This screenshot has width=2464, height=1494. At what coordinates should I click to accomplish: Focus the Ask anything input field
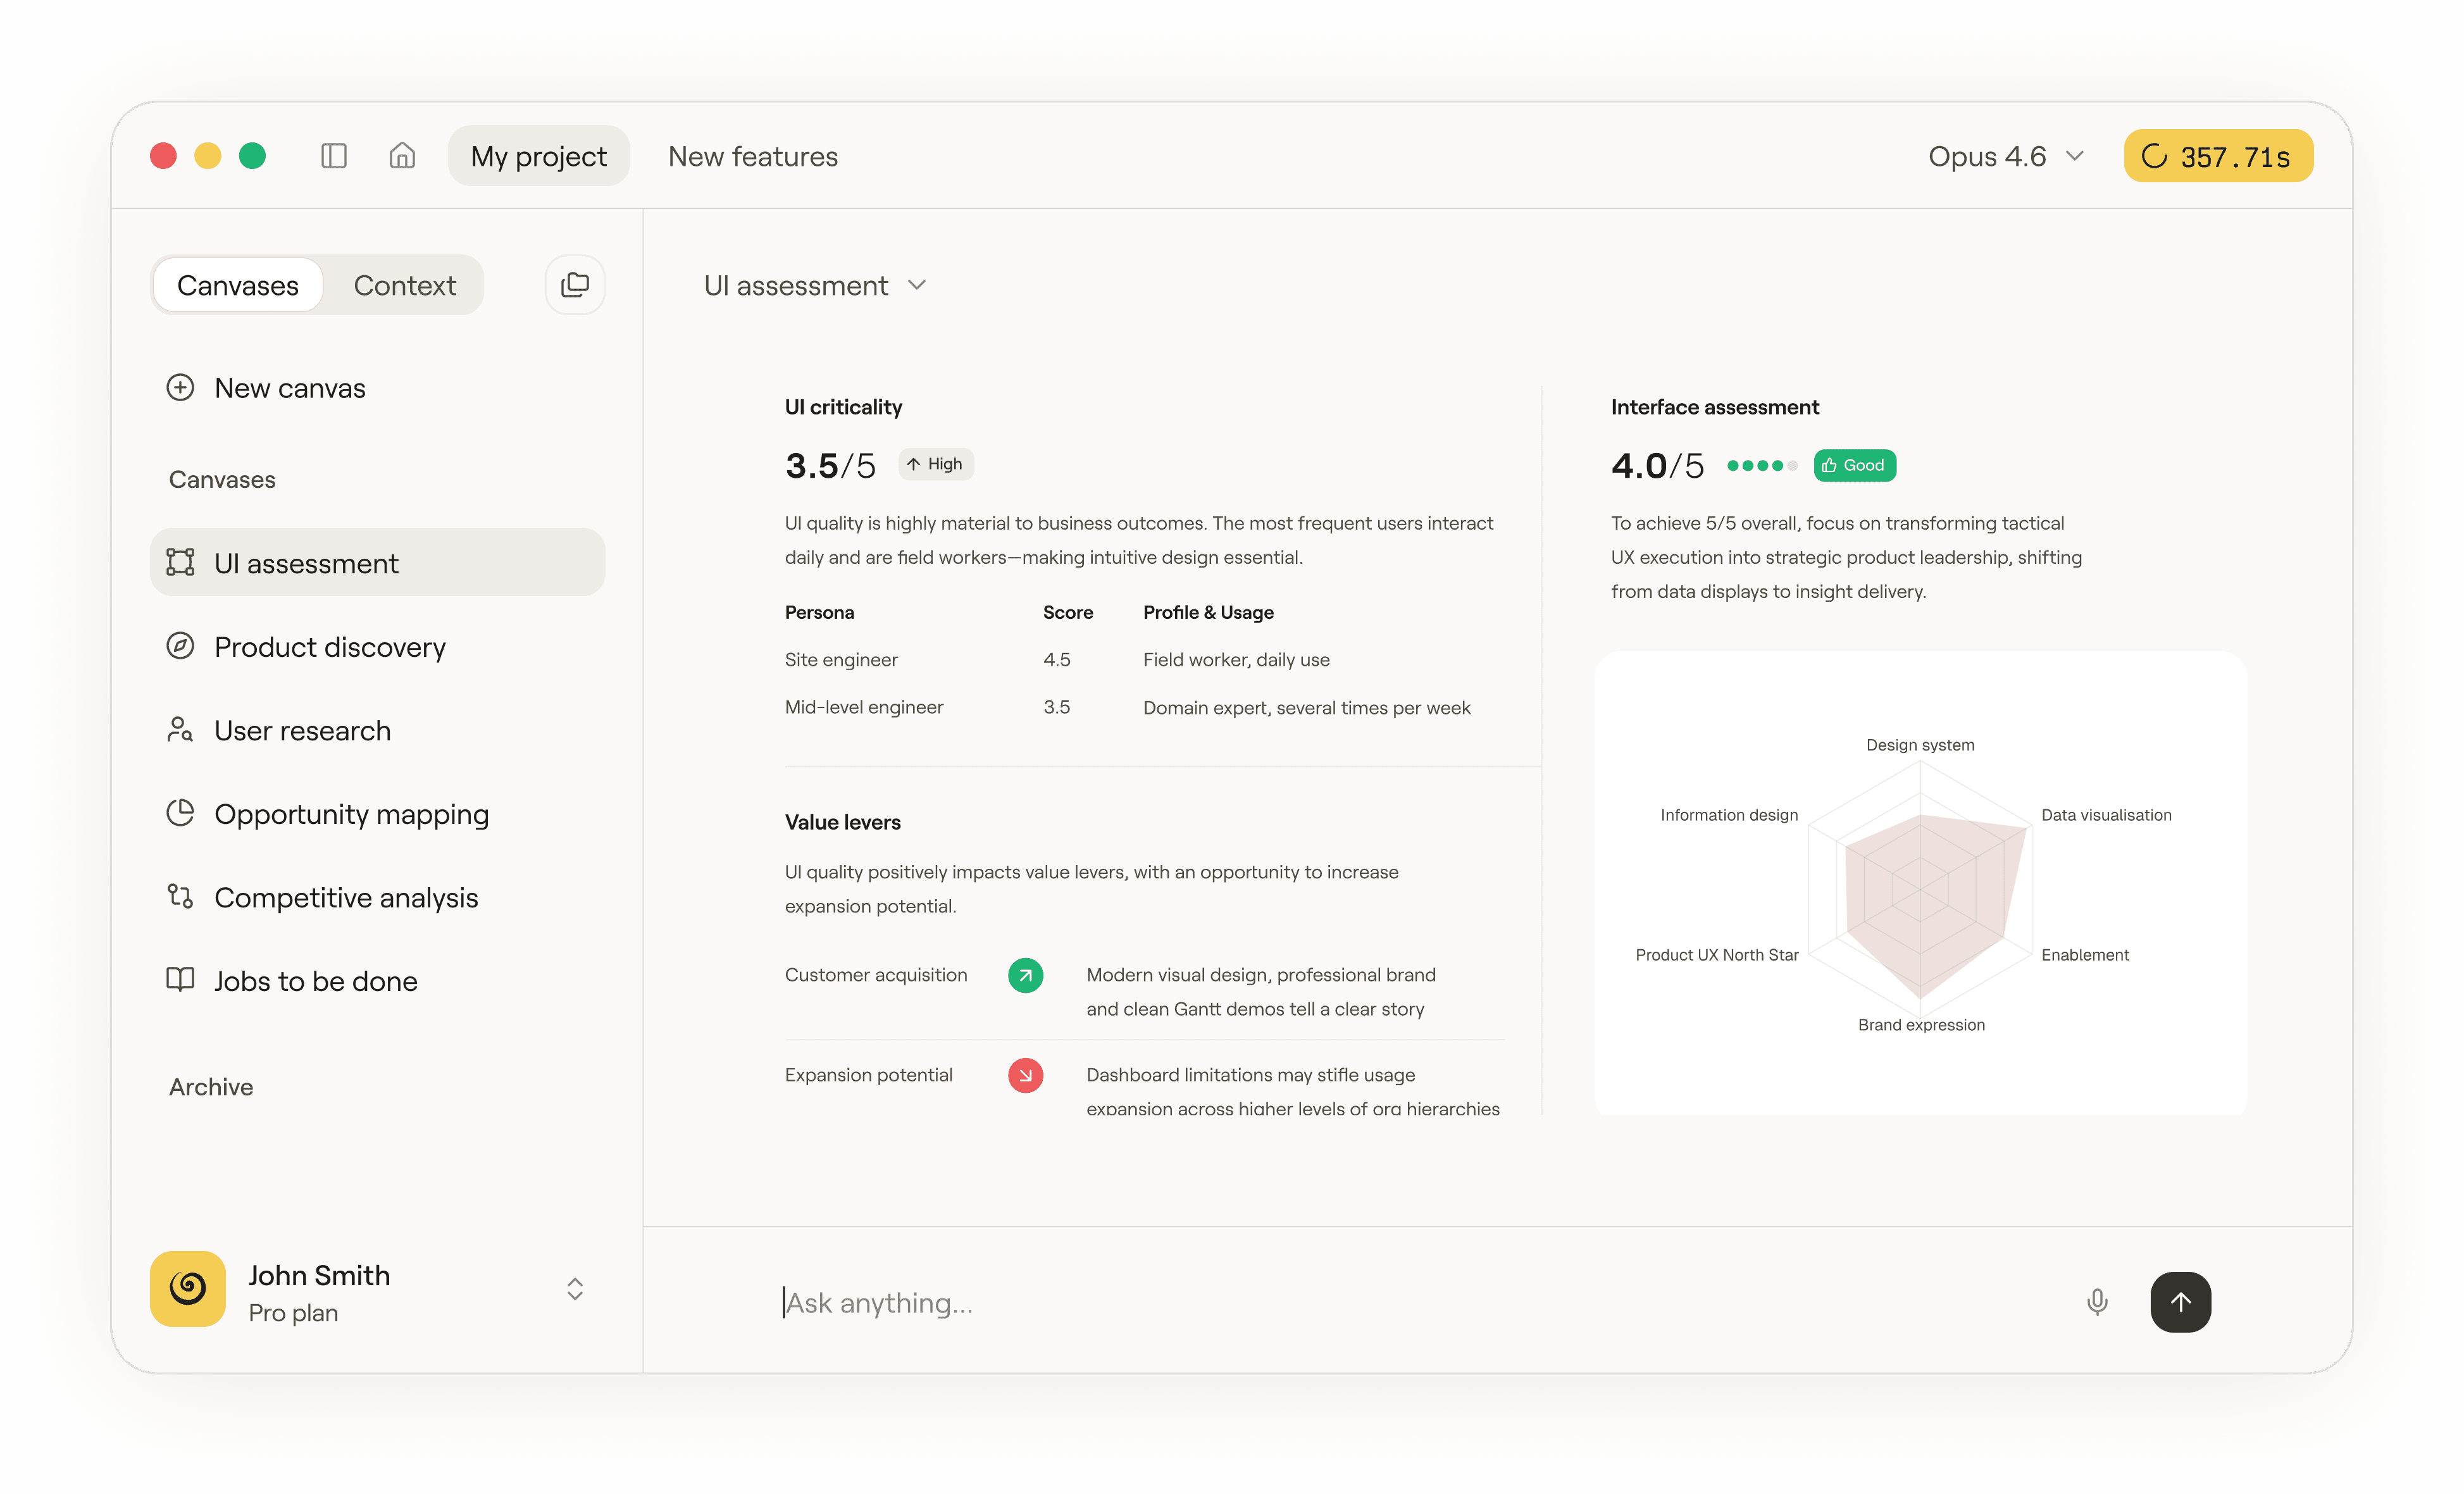[x=1400, y=1302]
